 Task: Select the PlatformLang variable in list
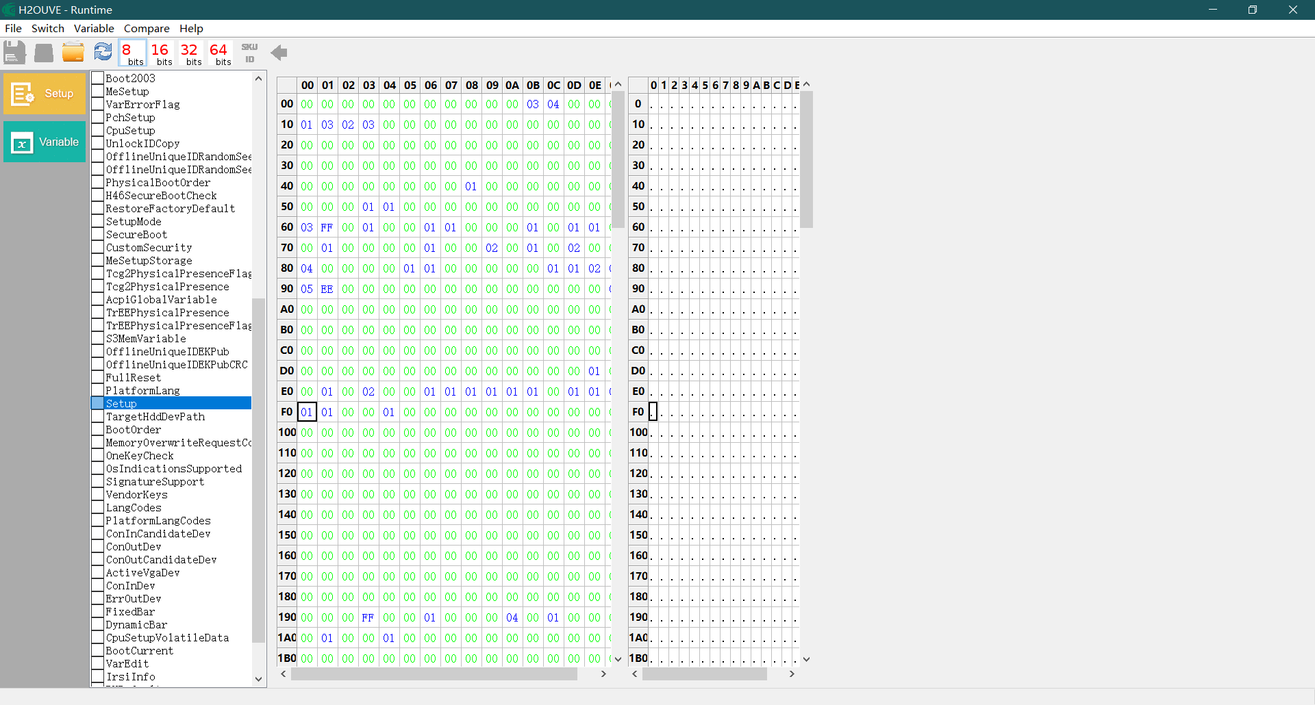pyautogui.click(x=142, y=391)
